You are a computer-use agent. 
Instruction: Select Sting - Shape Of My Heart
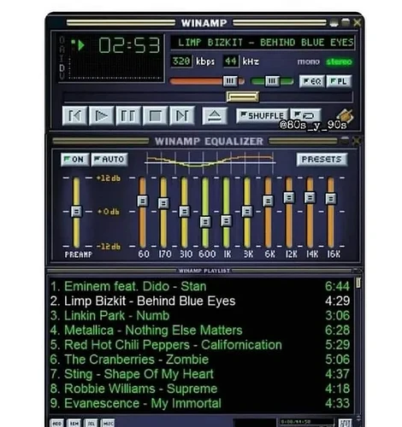[x=200, y=374]
